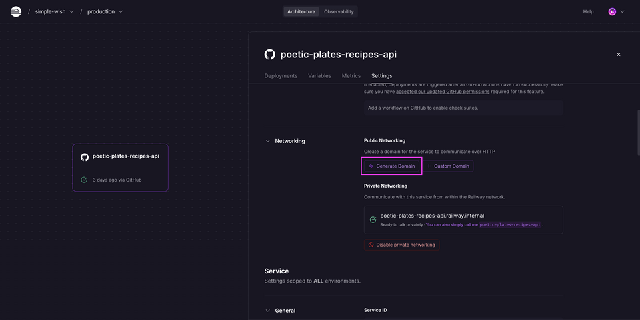Expand the account menu chevron
The height and width of the screenshot is (320, 640).
(x=622, y=12)
